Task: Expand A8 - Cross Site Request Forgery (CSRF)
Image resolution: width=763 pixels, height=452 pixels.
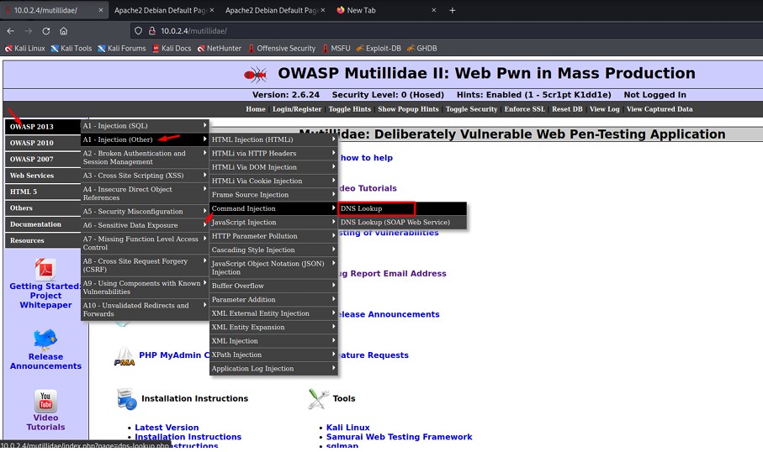Action: coord(145,265)
